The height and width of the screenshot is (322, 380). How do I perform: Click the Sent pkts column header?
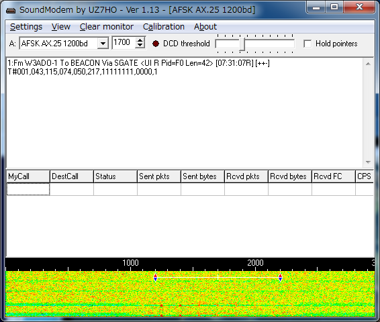[159, 176]
